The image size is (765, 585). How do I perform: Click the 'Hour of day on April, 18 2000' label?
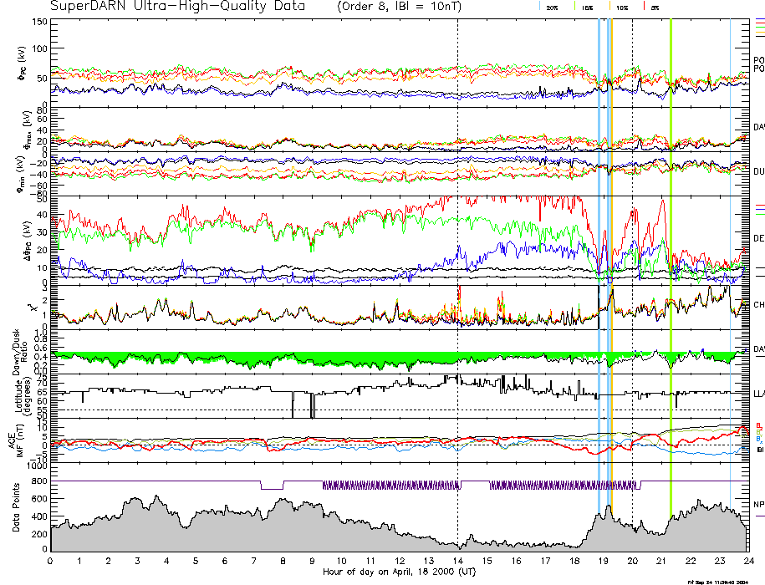point(400,572)
